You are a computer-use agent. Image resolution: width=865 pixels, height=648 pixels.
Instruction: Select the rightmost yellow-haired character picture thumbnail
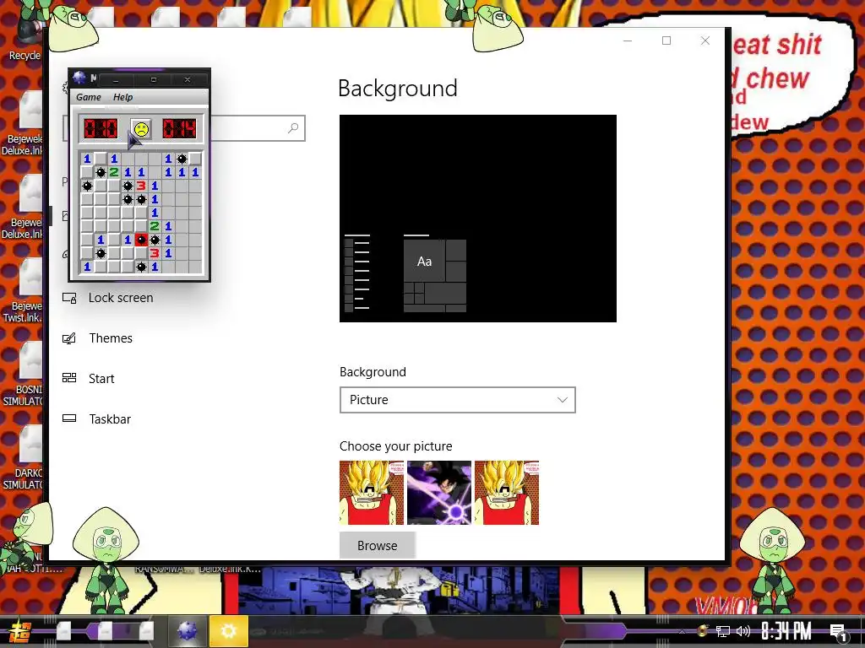[x=507, y=493]
